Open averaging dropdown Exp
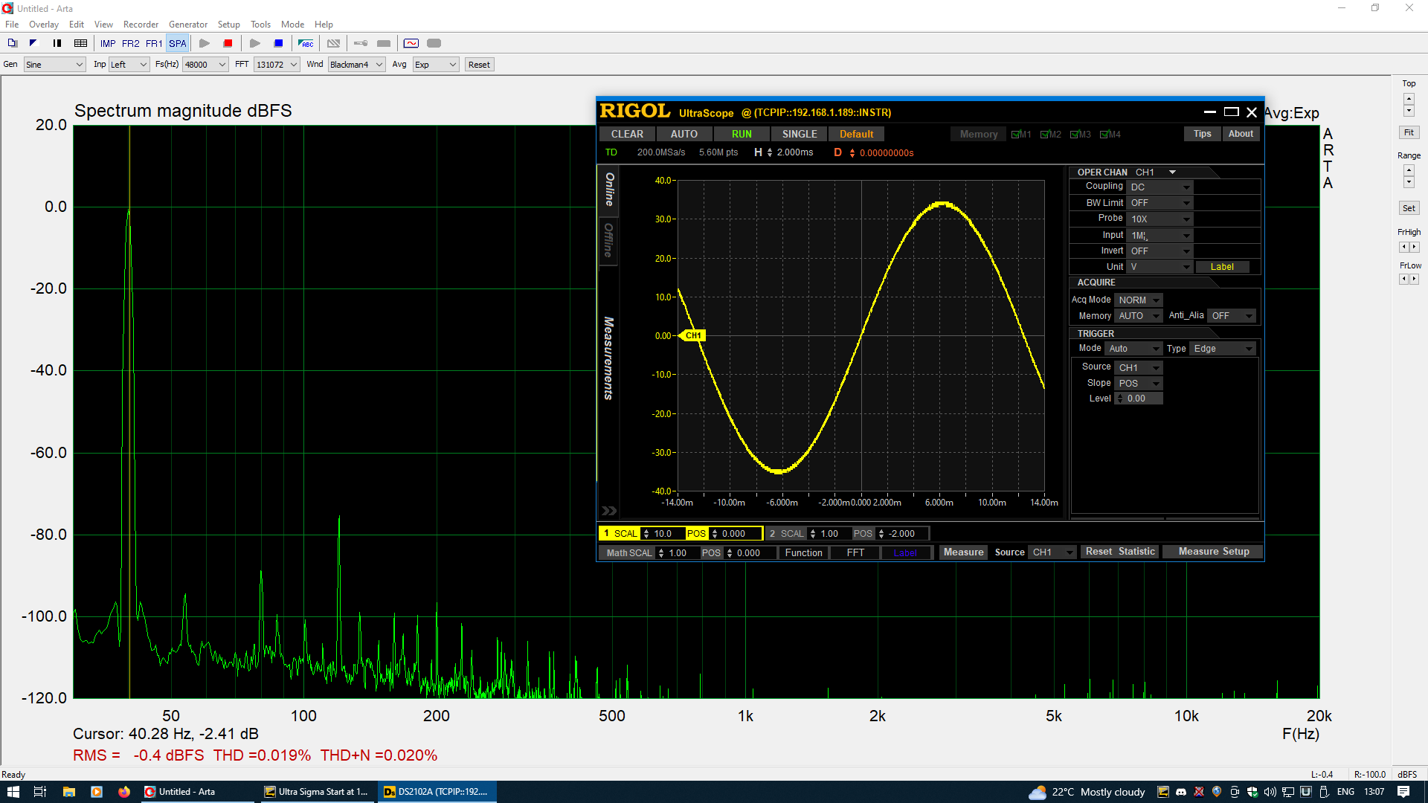This screenshot has height=803, width=1428. (436, 65)
